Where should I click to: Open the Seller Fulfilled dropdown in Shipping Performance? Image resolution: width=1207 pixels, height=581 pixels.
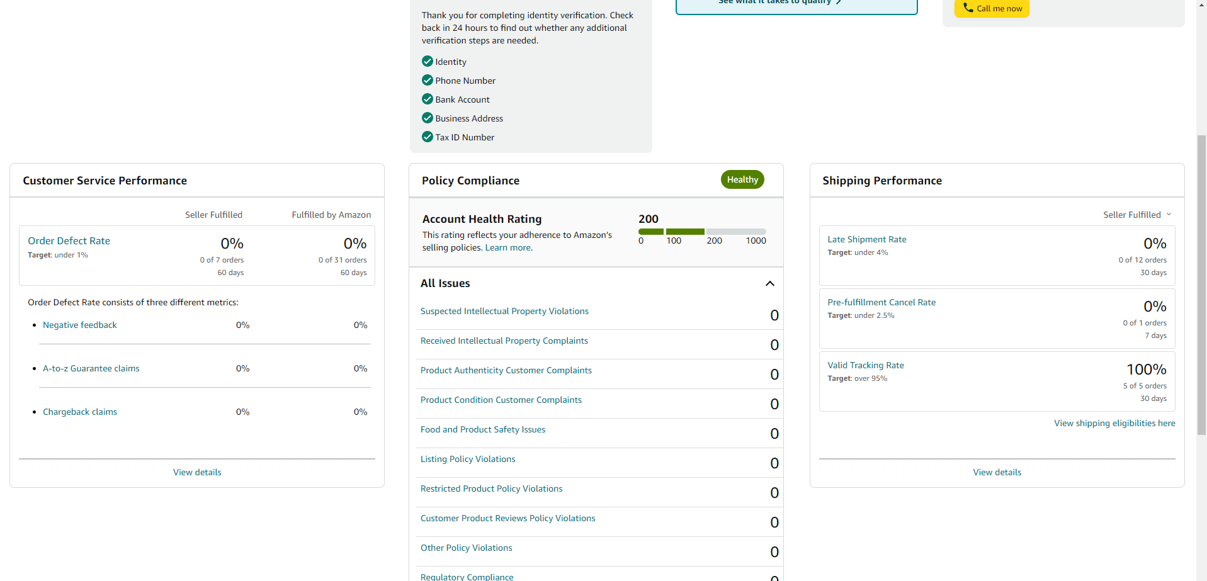(x=1137, y=215)
